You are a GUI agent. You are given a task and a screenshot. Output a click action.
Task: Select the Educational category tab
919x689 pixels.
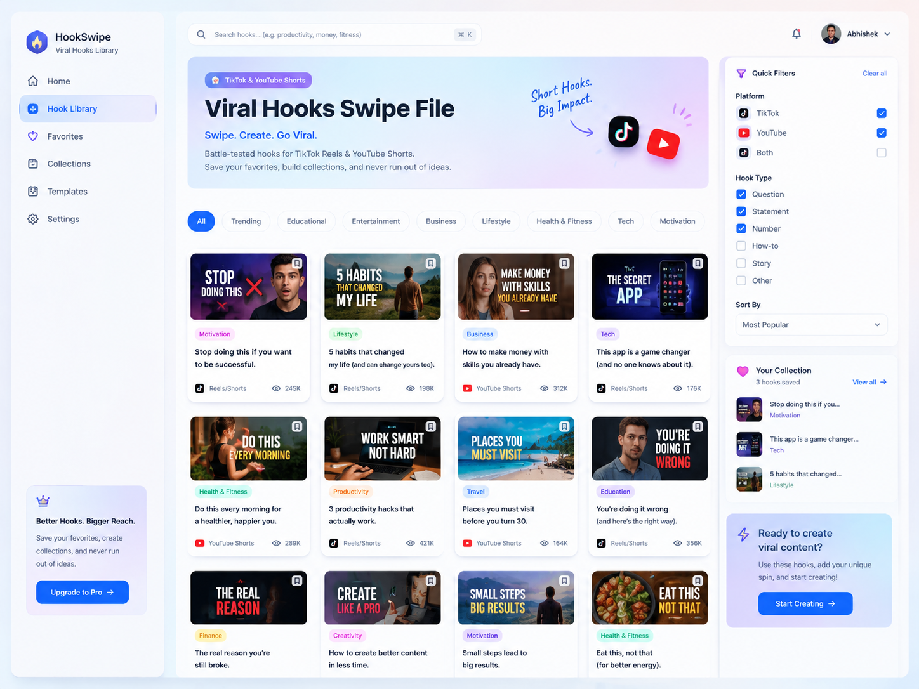tap(307, 221)
